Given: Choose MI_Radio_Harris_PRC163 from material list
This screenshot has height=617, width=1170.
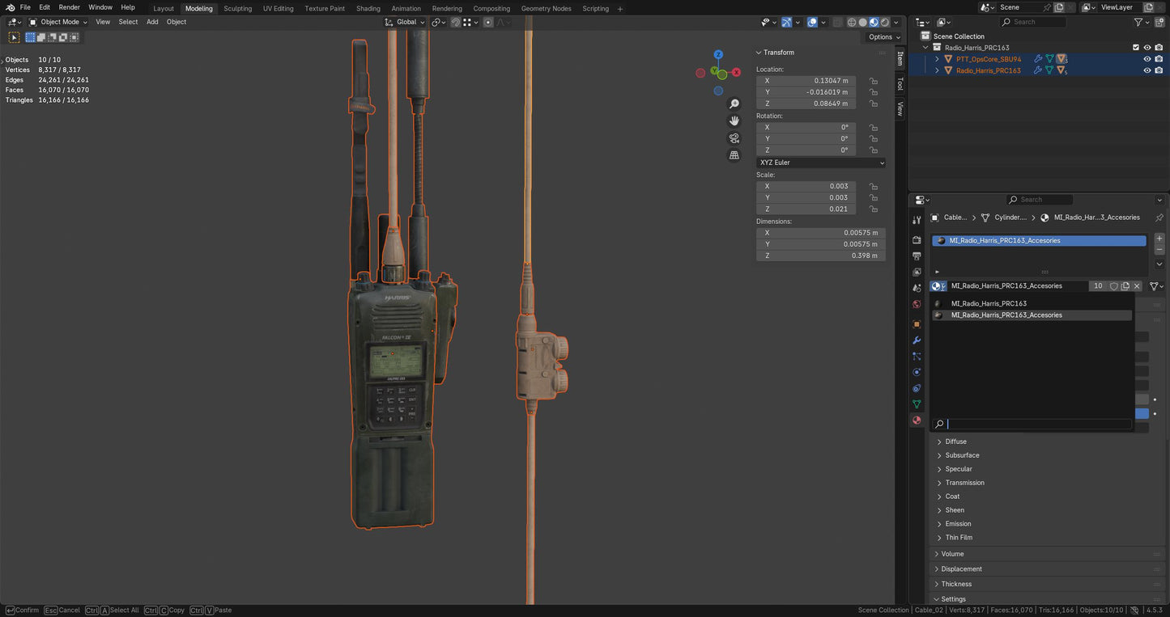Looking at the screenshot, I should point(989,304).
